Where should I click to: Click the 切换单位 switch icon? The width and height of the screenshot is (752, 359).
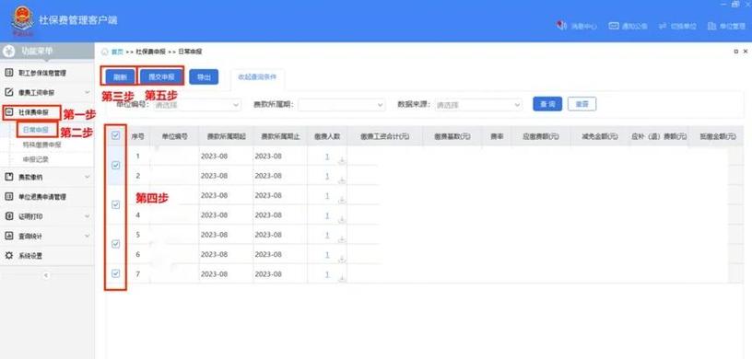point(664,26)
